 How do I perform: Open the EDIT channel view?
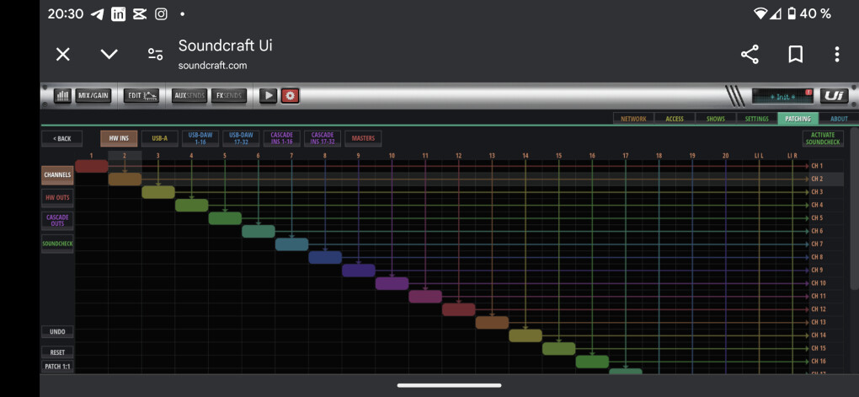tap(141, 96)
